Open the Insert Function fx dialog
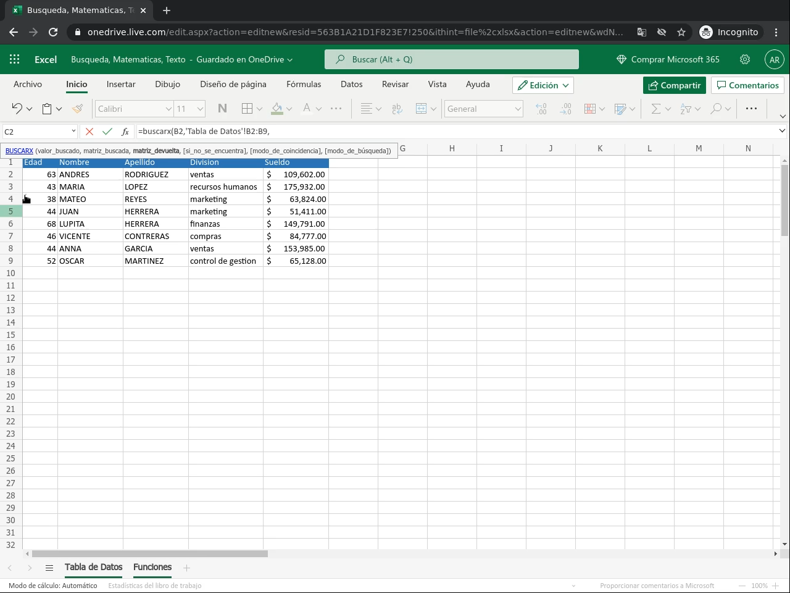 [125, 132]
